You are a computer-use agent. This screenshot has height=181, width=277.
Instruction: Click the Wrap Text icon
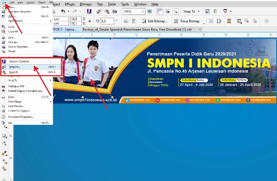click(x=239, y=21)
